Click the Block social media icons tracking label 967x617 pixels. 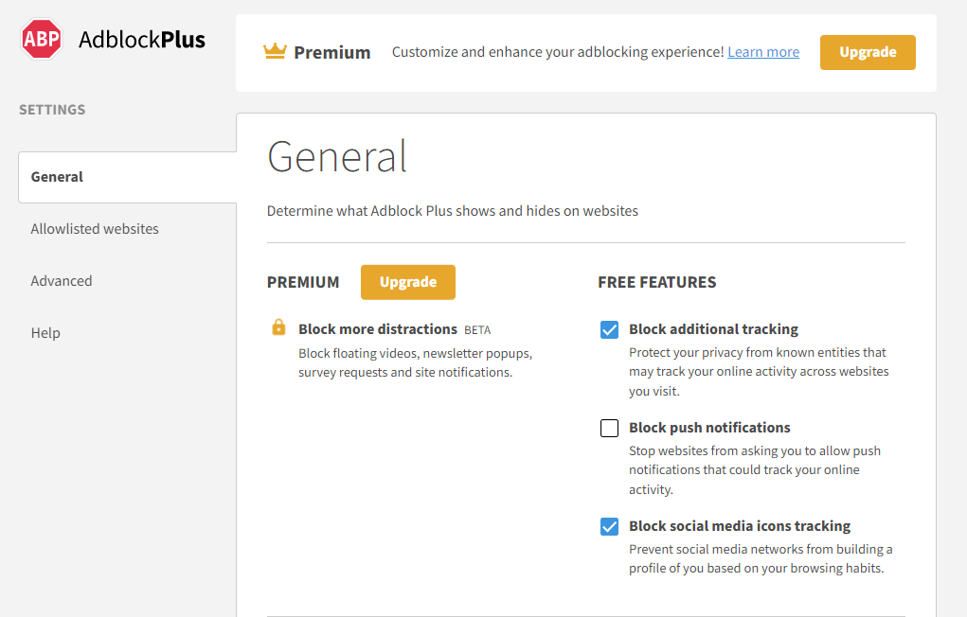(740, 526)
